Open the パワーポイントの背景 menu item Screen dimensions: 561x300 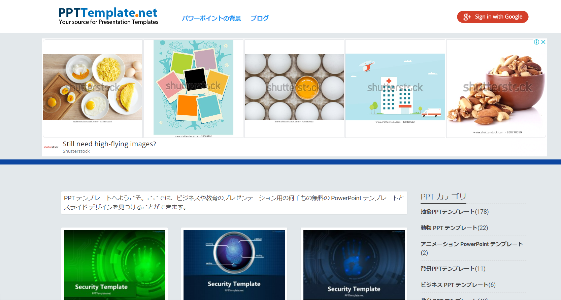[x=211, y=18]
